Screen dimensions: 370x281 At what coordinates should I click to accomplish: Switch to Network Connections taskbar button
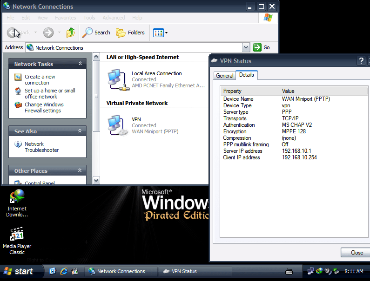(121, 271)
